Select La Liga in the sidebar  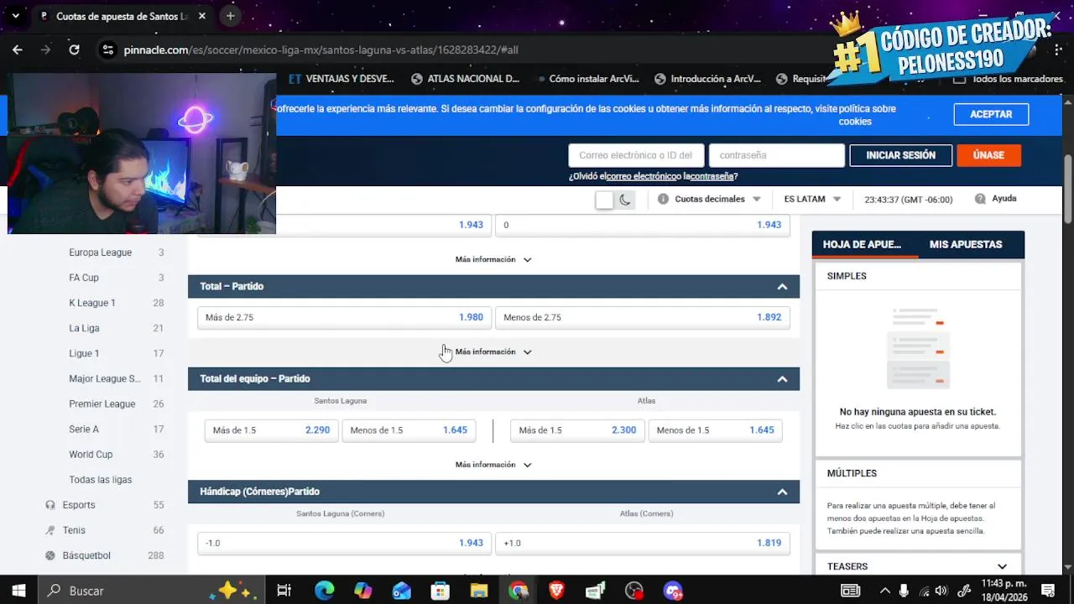tap(84, 328)
